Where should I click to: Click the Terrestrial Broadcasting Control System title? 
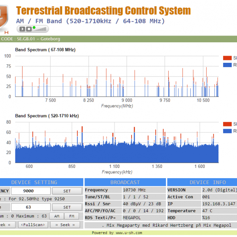103,11
